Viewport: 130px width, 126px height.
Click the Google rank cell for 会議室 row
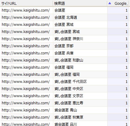point(118,10)
